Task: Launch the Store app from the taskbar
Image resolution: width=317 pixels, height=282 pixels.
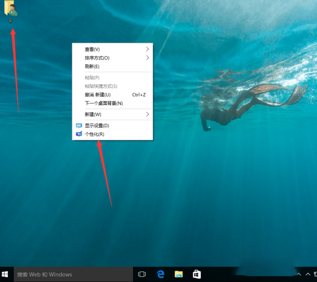Action: point(197,274)
